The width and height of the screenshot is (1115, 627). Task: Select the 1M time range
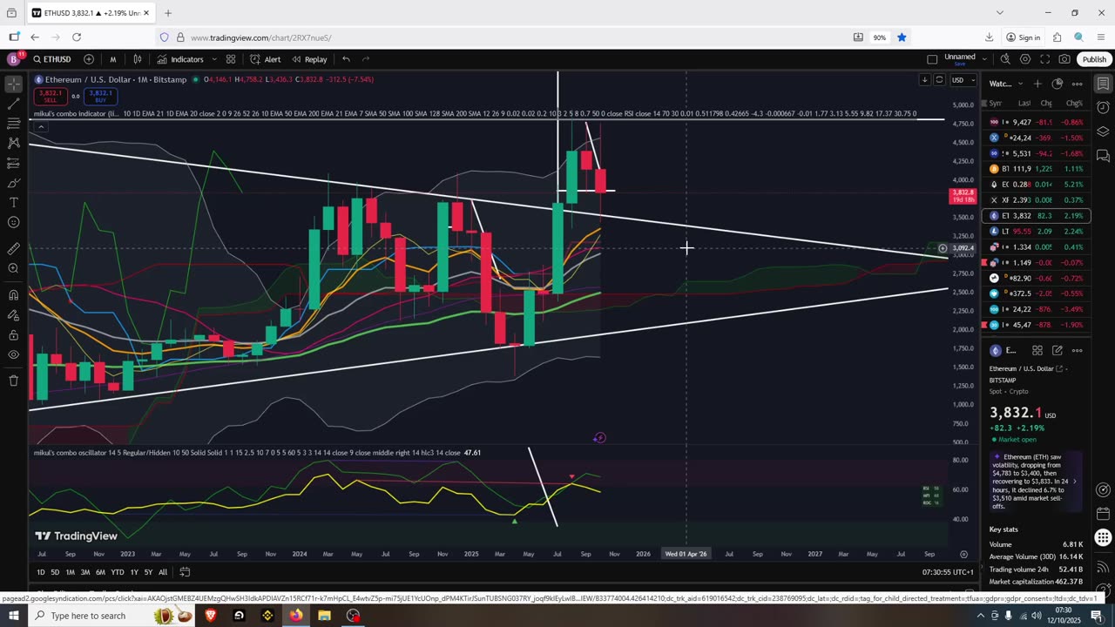click(70, 572)
